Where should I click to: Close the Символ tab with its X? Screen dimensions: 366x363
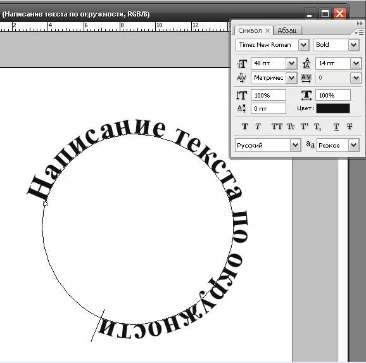267,30
